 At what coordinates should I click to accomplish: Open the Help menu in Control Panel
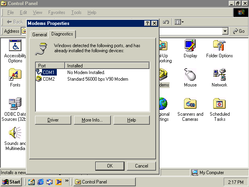pyautogui.click(x=92, y=12)
